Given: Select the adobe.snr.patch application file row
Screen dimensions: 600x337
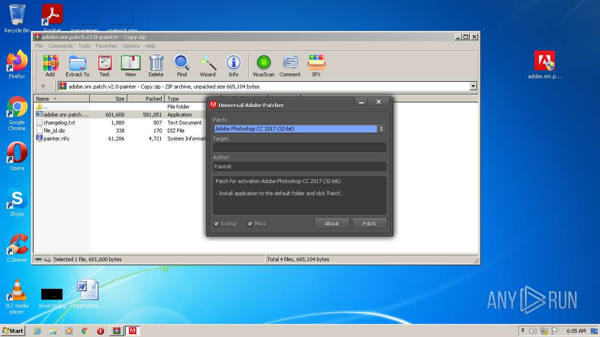Looking at the screenshot, I should tap(120, 115).
